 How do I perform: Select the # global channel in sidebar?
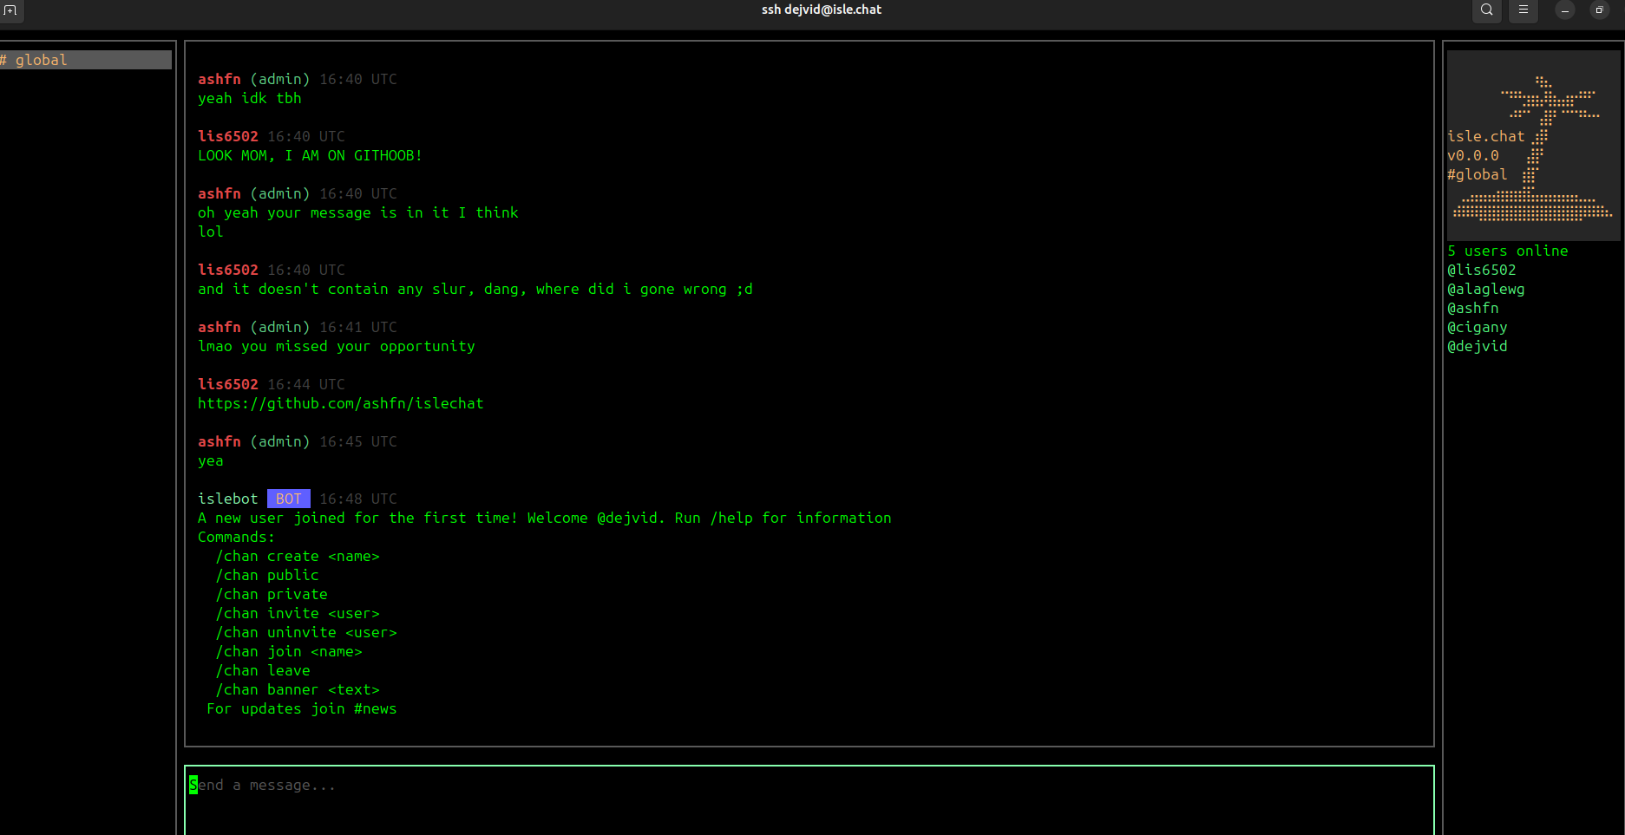(x=85, y=60)
